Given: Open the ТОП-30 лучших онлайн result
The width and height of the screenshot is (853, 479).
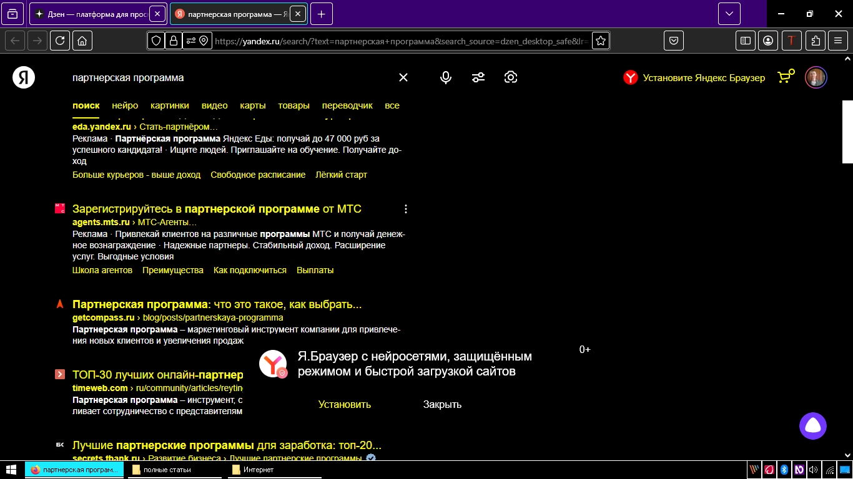Looking at the screenshot, I should (158, 375).
